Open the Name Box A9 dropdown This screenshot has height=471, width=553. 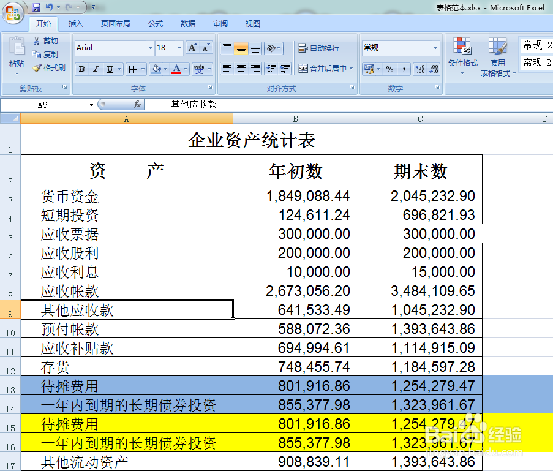(x=91, y=105)
